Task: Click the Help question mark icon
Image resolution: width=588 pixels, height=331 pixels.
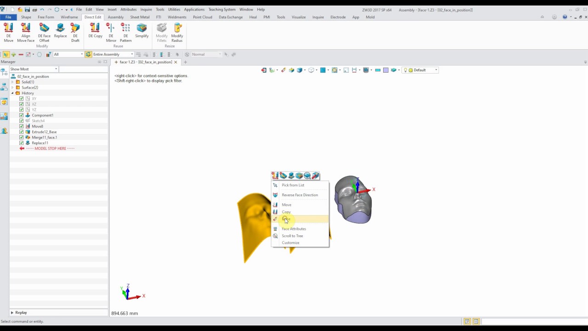Action: click(565, 17)
